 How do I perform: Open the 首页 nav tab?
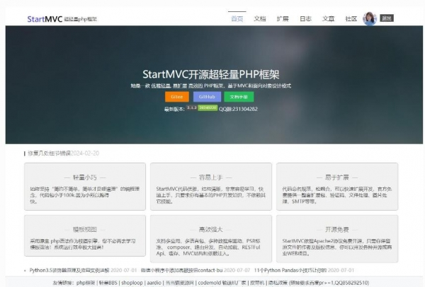(237, 18)
